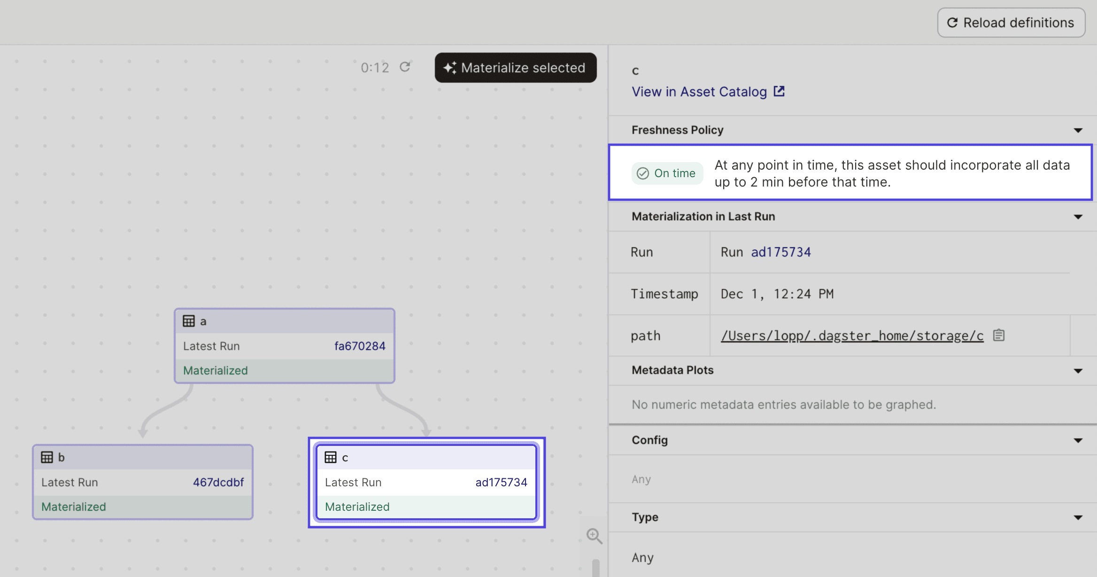Click the On time check badge
The image size is (1097, 577).
click(x=667, y=173)
